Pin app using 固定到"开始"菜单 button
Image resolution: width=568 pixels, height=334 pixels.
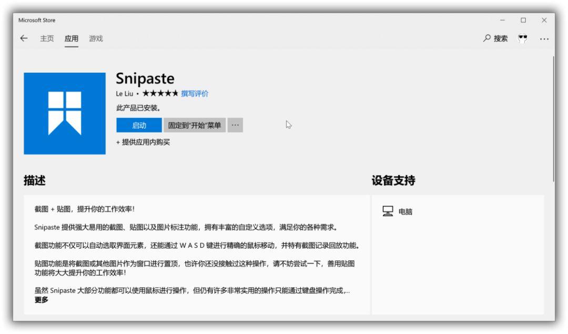pyautogui.click(x=194, y=125)
